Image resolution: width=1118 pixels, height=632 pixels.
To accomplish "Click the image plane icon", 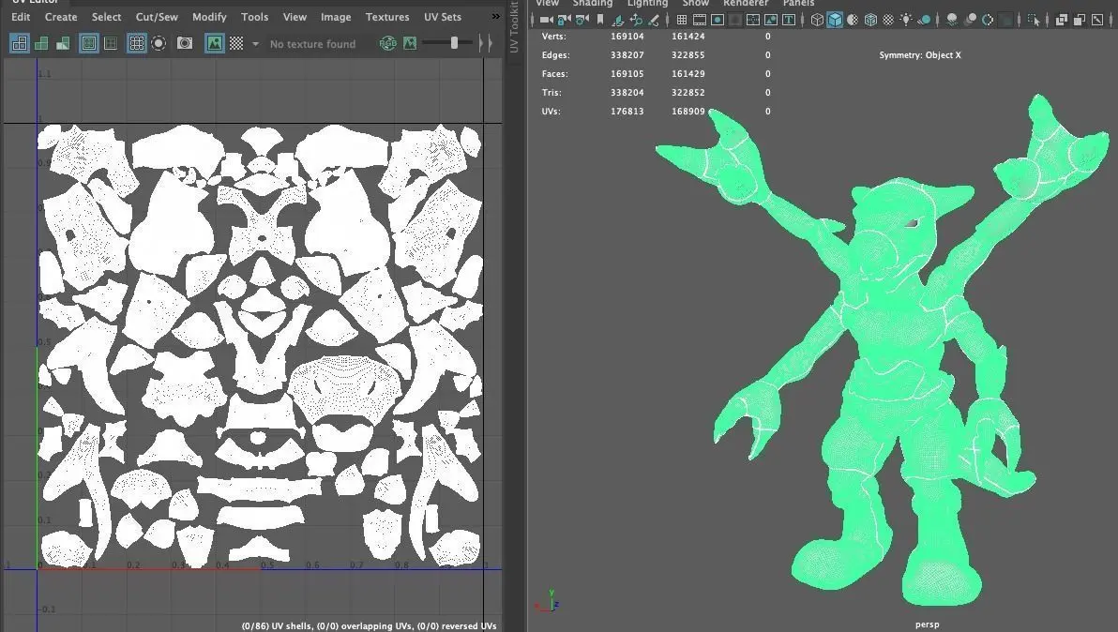I will (x=618, y=20).
